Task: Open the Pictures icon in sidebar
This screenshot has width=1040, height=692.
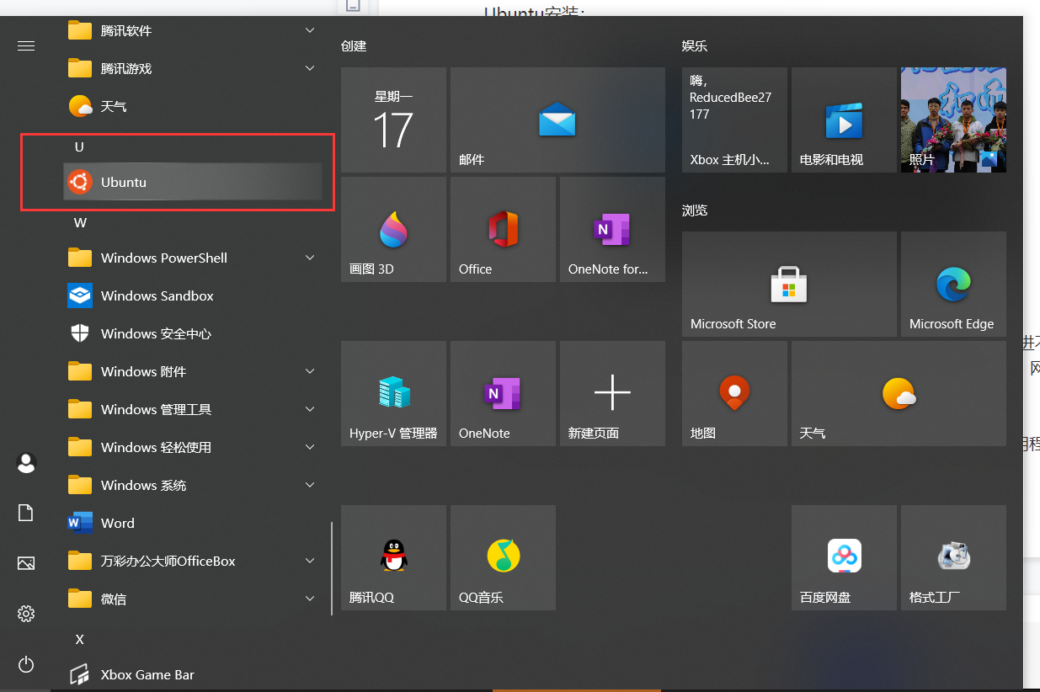Action: coord(26,563)
